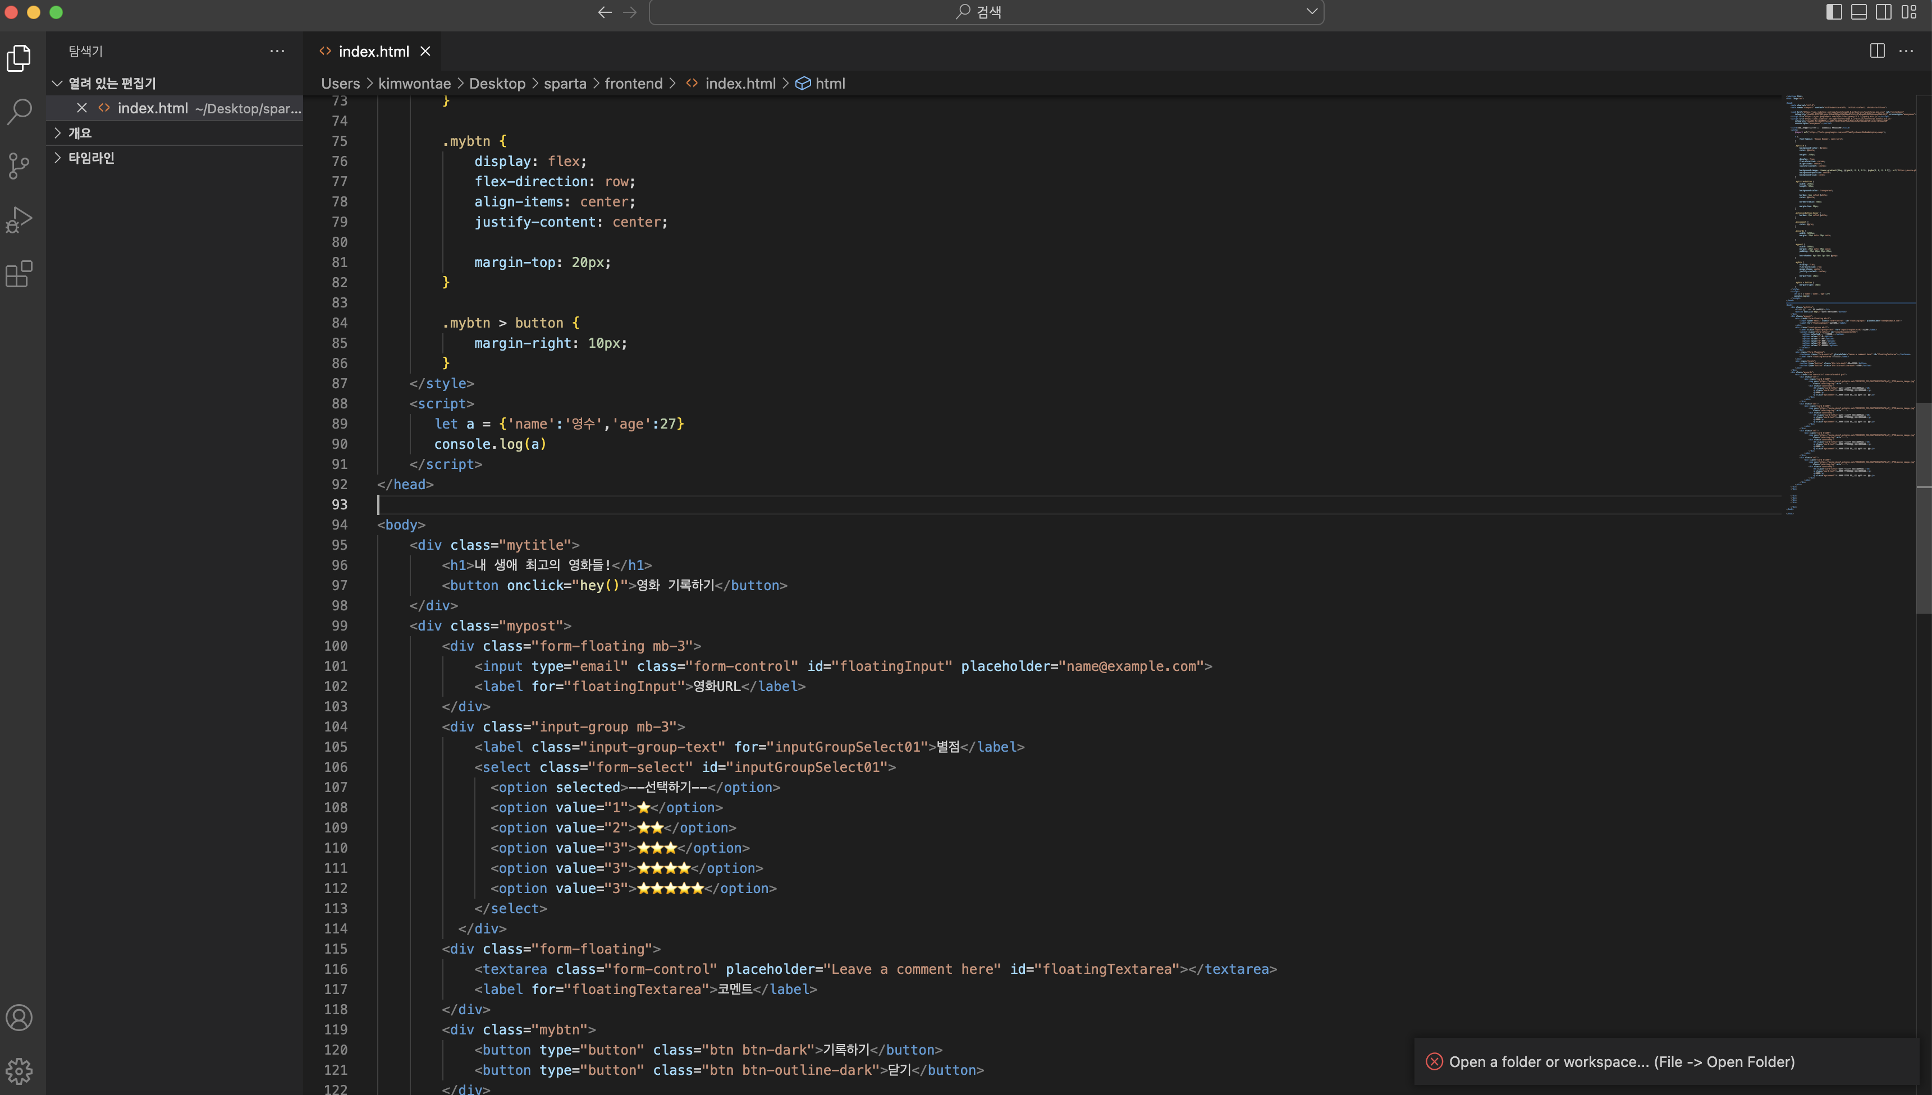
Task: Open the Accounts menu icon
Action: 19,1018
